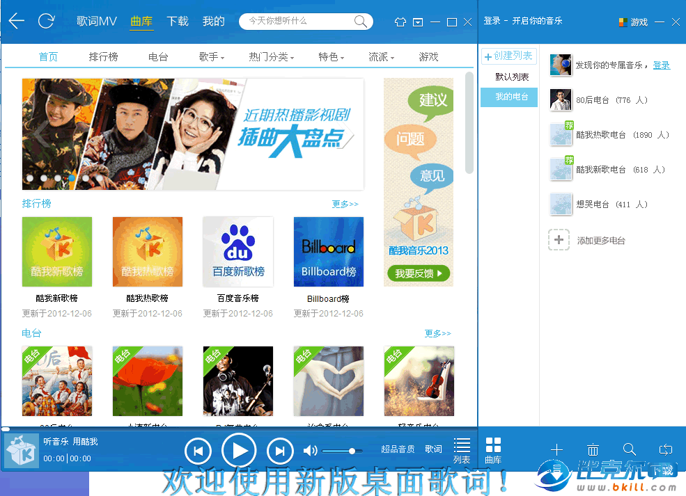
Task: Mute sound via the speaker icon
Action: tap(310, 451)
